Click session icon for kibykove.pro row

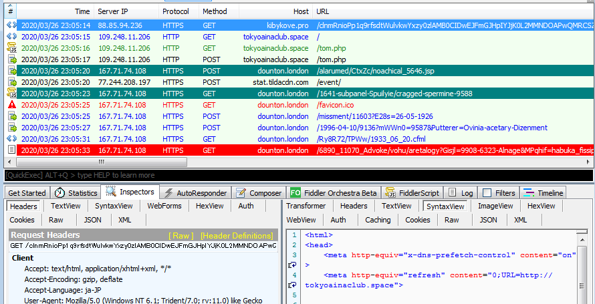click(x=11, y=25)
